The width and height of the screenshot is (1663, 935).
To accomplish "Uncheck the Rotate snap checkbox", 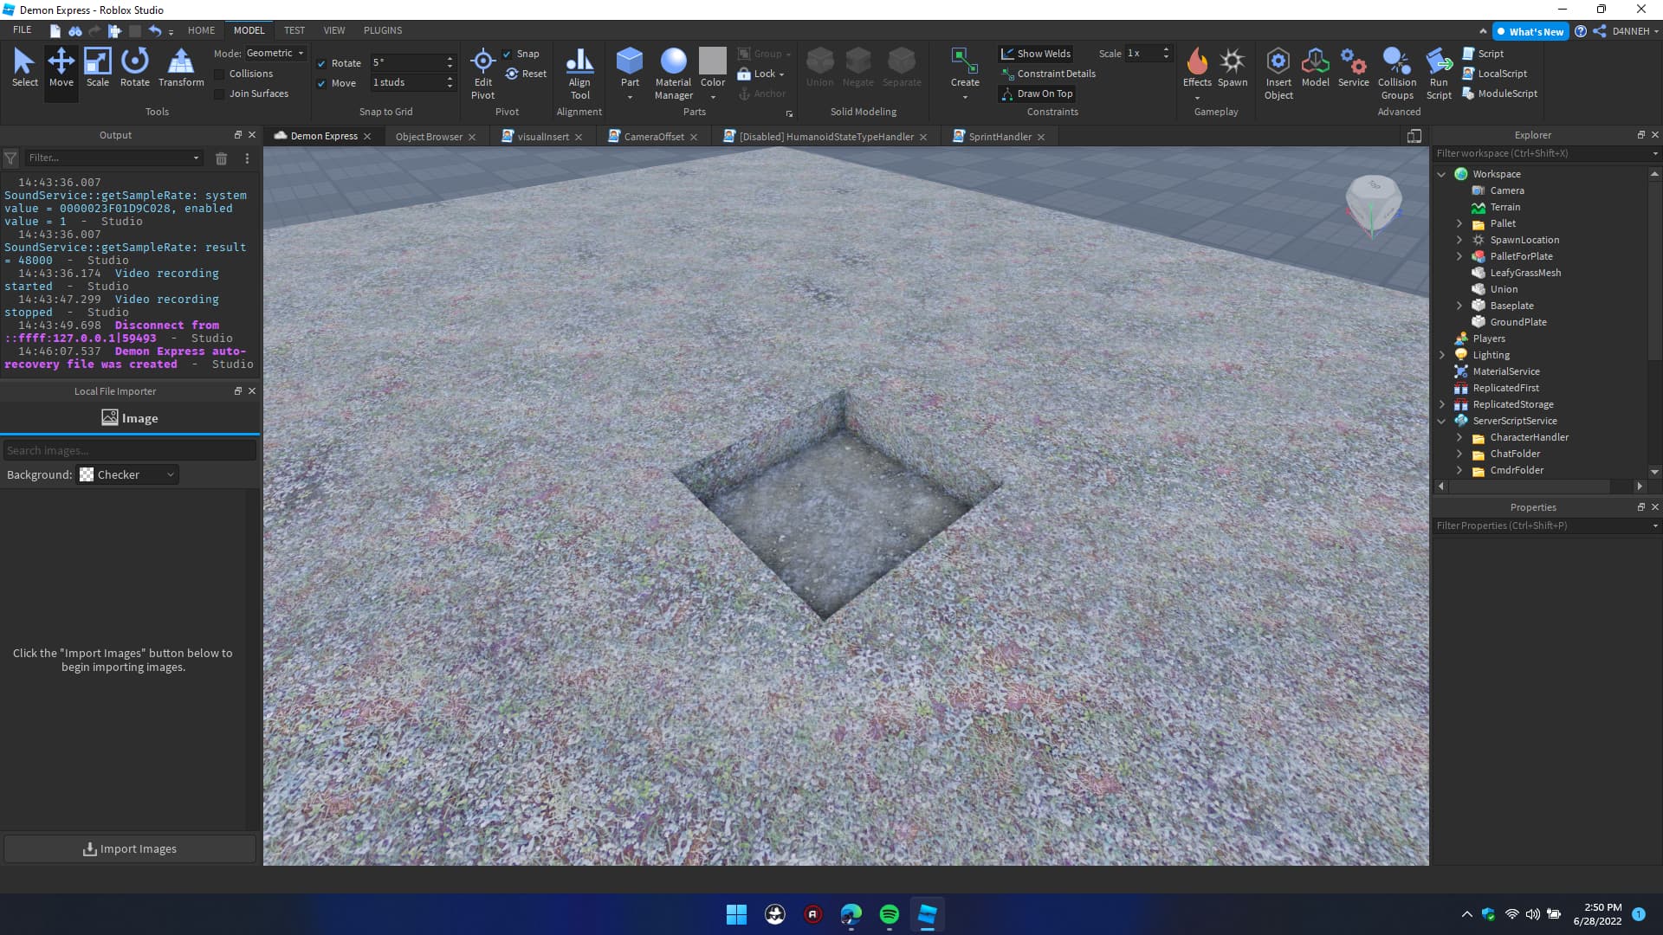I will point(321,63).
